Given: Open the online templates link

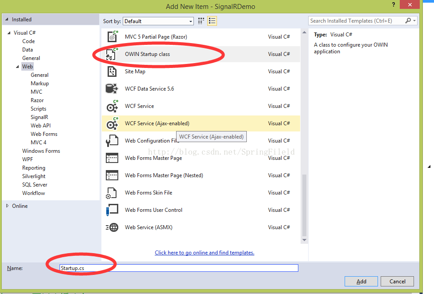Looking at the screenshot, I should pyautogui.click(x=205, y=253).
